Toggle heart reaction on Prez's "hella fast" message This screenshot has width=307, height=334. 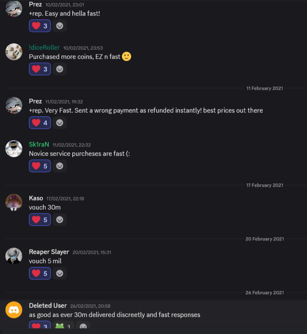[40, 26]
